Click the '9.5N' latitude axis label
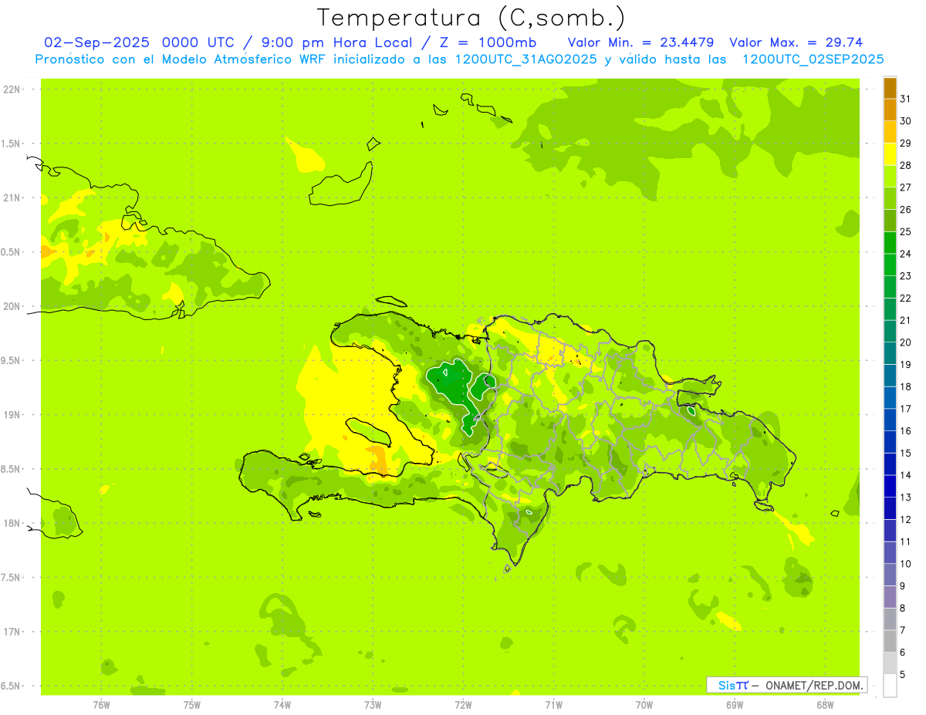Viewport: 926px width, 715px height. click(x=12, y=361)
